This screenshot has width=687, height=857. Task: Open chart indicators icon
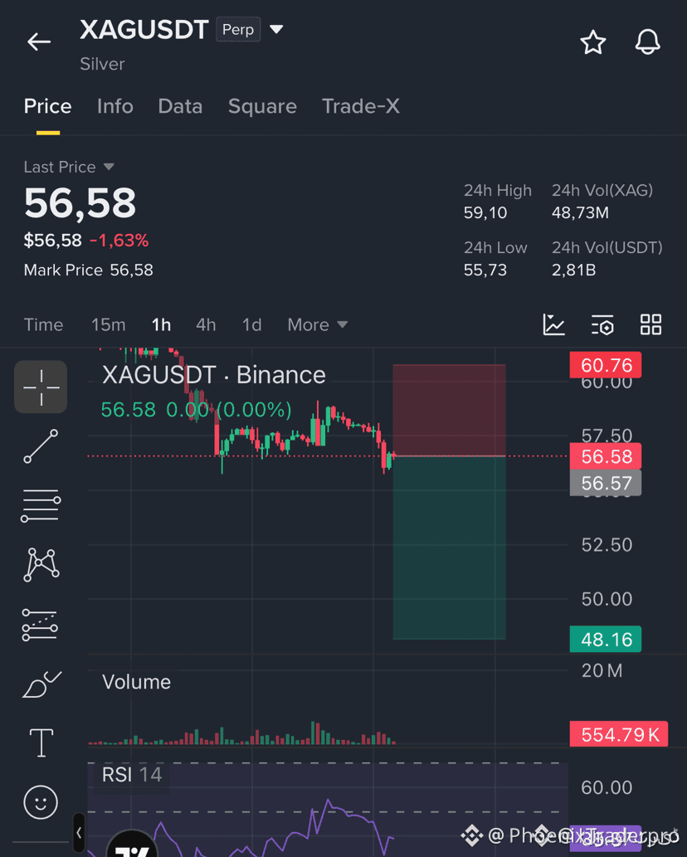click(x=553, y=324)
